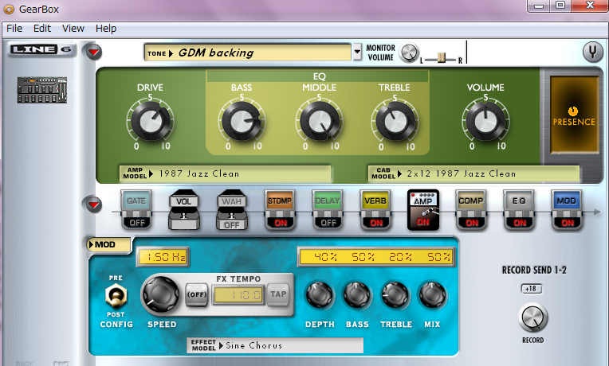Toggle the VERB ON switch

(x=376, y=223)
